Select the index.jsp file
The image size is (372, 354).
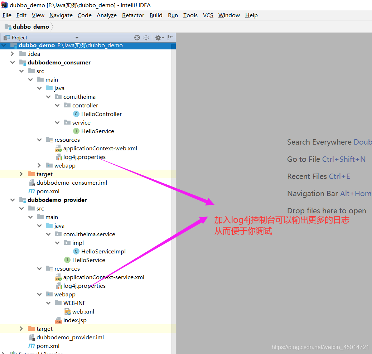tap(75, 320)
